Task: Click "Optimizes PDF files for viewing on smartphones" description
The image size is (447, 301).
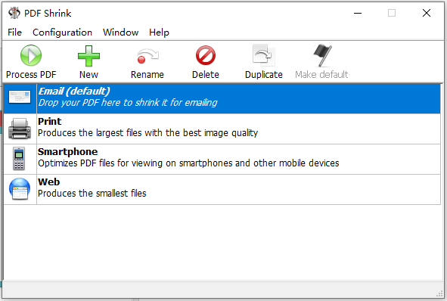Action: pyautogui.click(x=188, y=163)
